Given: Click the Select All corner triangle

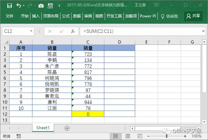Looking at the screenshot, I should pyautogui.click(x=6, y=42).
